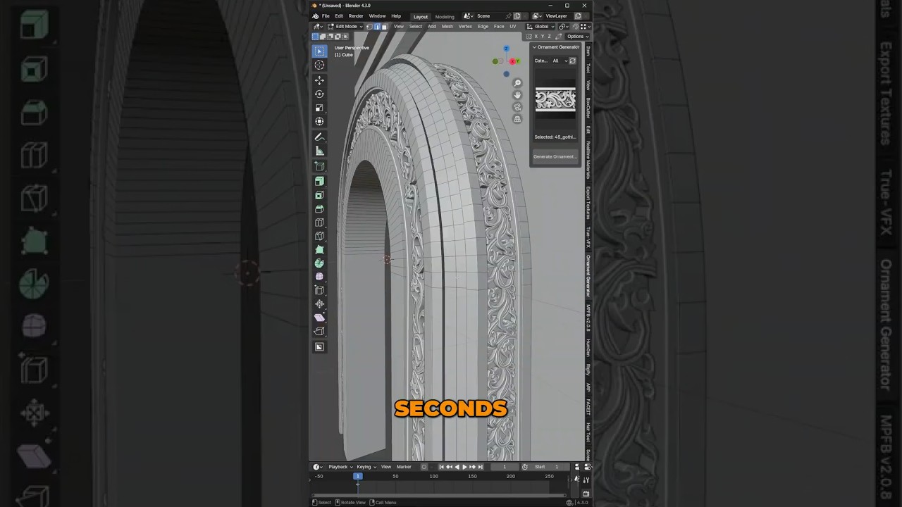Toggle timeline preview range clock icon
The image size is (902, 507).
coord(525,467)
